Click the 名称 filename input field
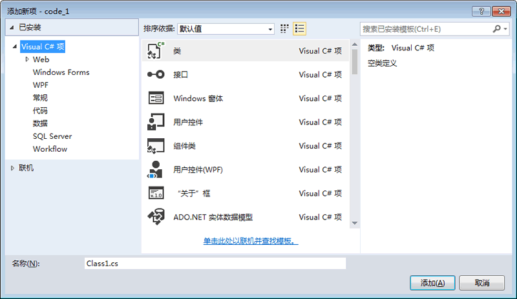517x299 pixels. point(215,263)
